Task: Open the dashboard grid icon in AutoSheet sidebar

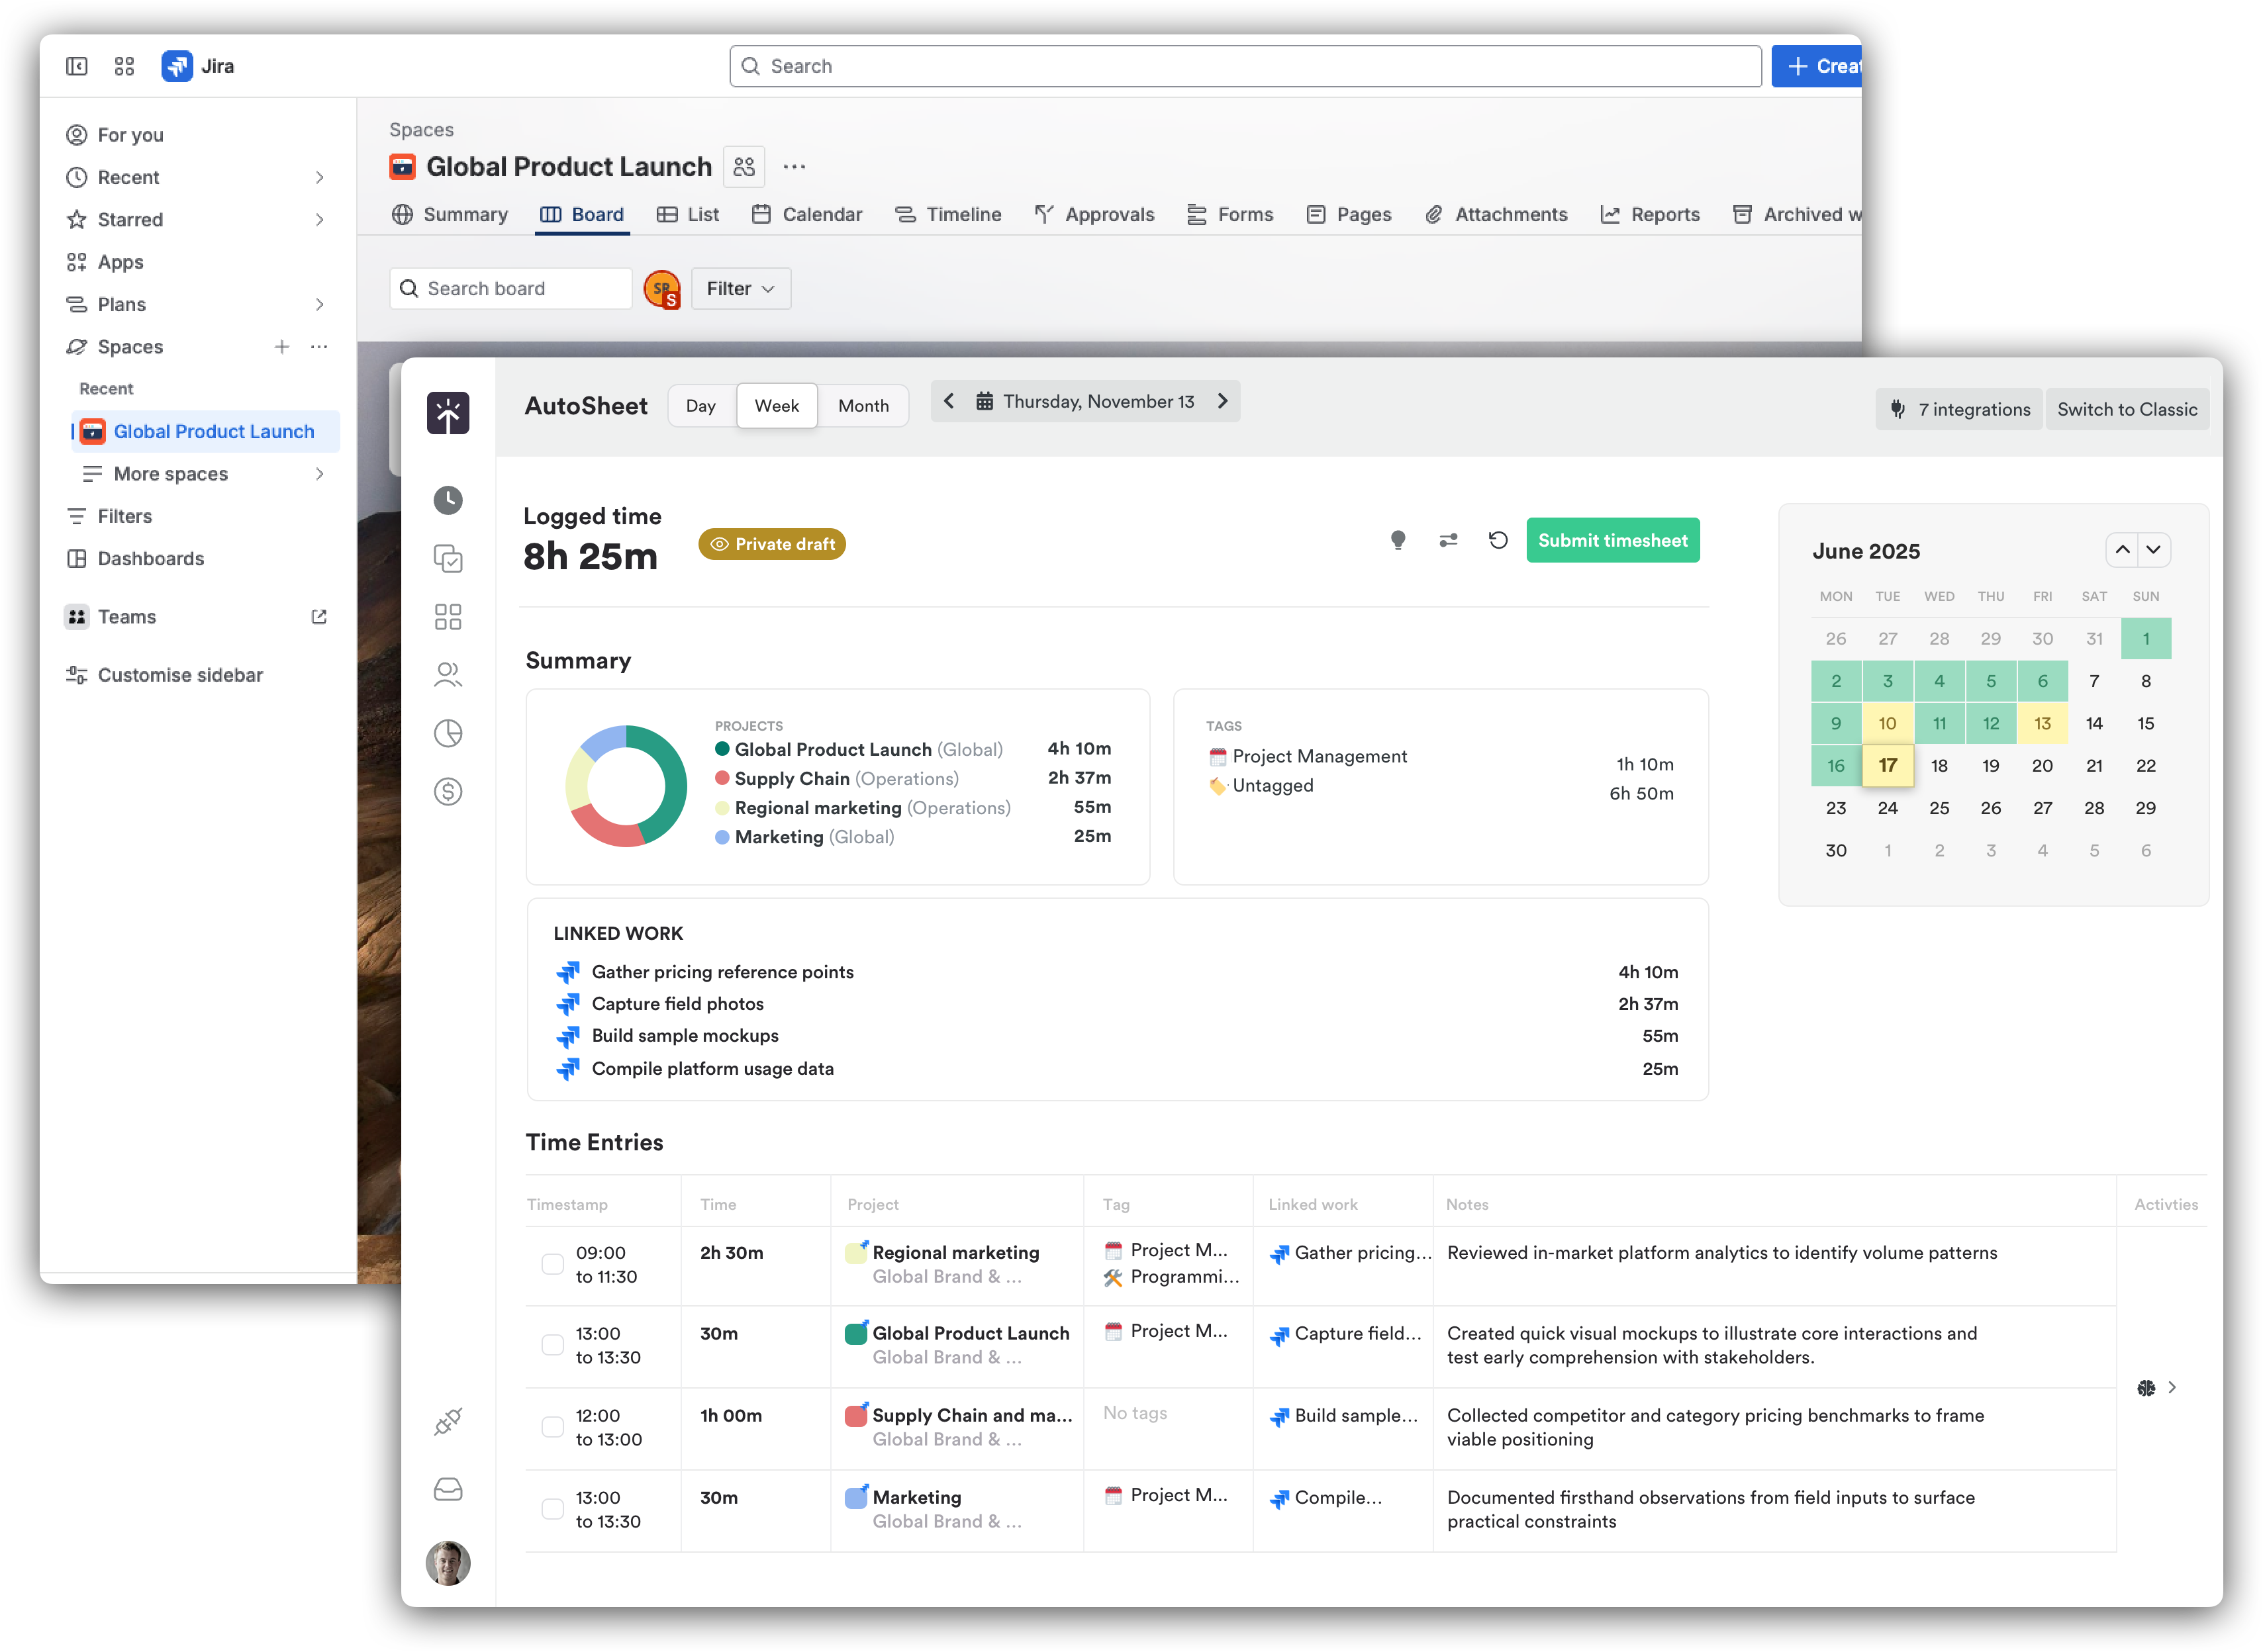Action: [x=448, y=616]
